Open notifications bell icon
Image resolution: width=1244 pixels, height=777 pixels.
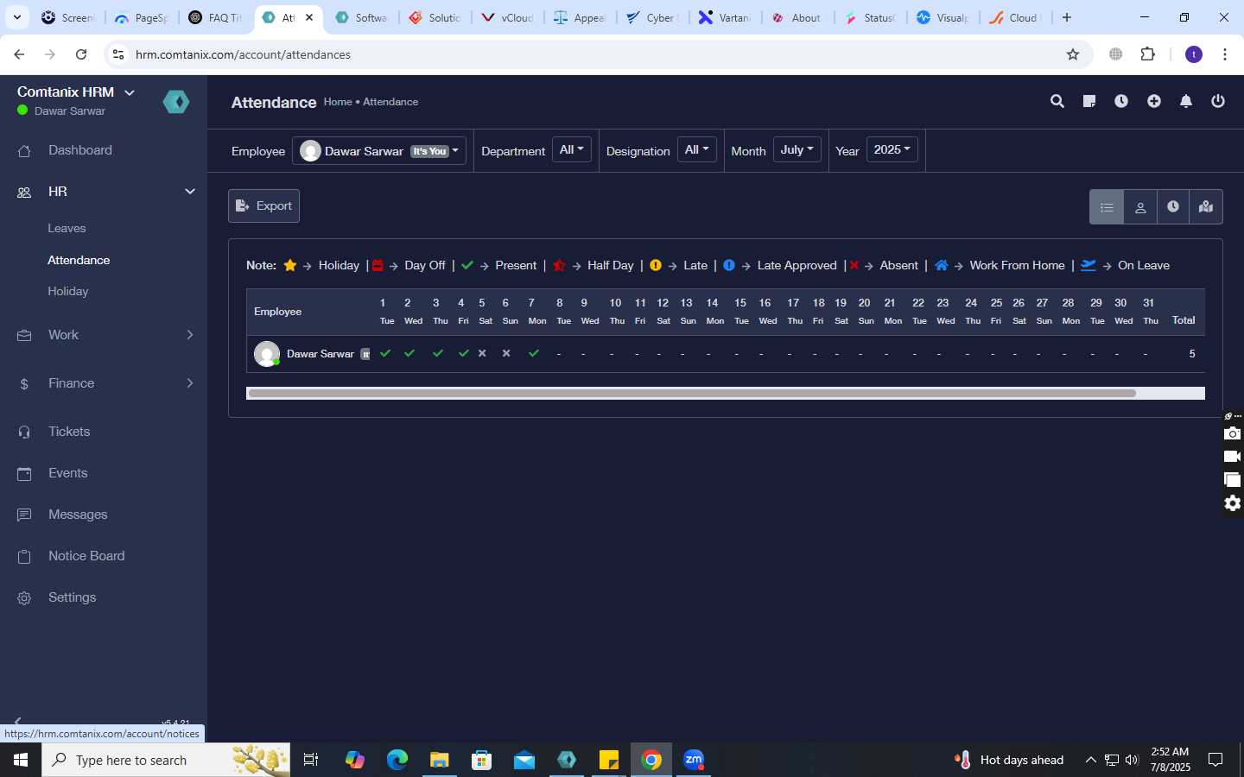[1186, 101]
